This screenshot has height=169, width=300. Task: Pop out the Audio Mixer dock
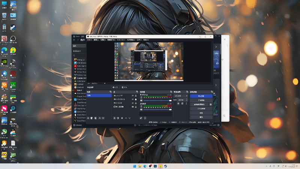(171, 92)
